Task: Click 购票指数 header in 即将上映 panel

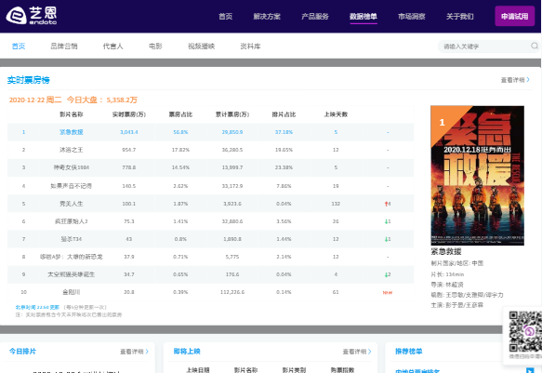Action: tap(342, 370)
